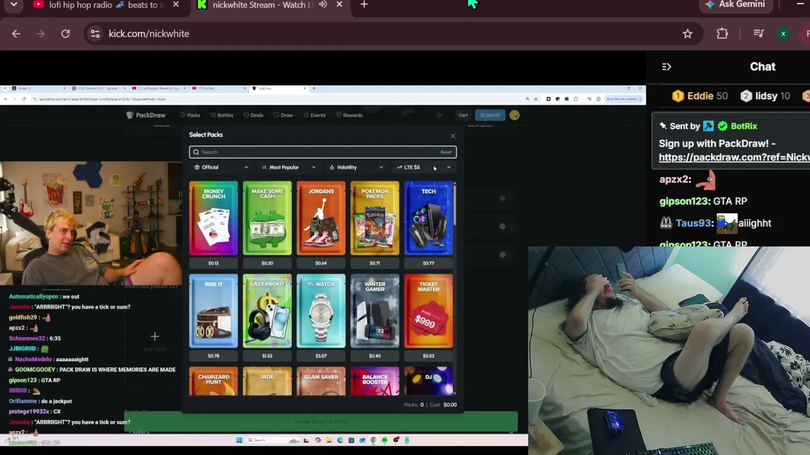Viewport: 810px width, 455px height.
Task: Open the browser extensions puzzle icon
Action: click(722, 33)
